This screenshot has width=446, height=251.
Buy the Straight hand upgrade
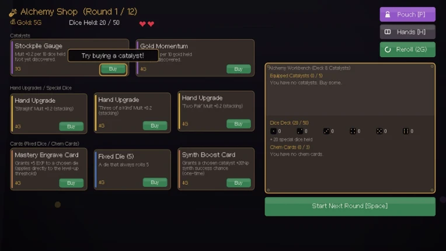(x=71, y=126)
